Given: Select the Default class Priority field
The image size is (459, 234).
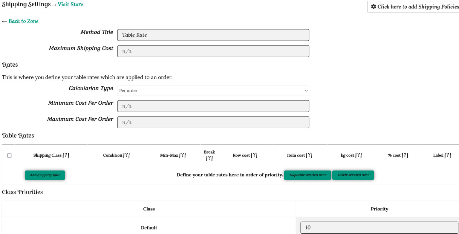Looking at the screenshot, I should 379,227.
